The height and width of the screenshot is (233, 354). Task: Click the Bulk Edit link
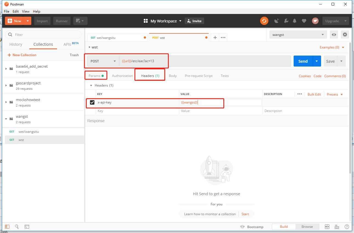(x=314, y=94)
